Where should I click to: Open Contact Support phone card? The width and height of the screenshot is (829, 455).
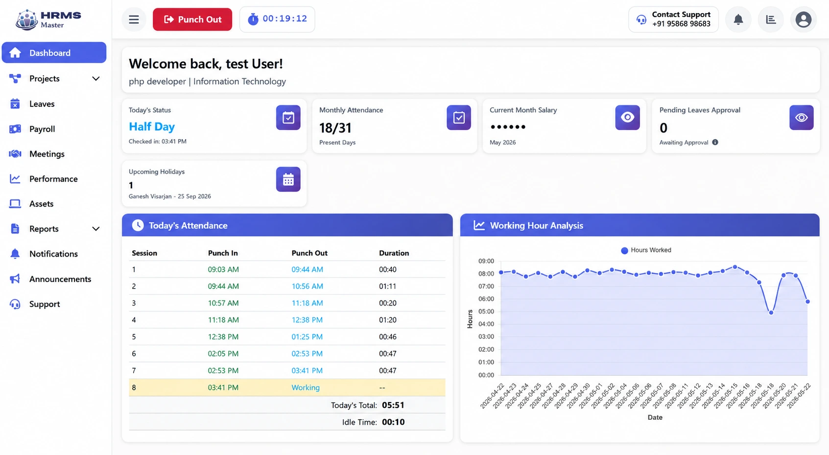(673, 20)
